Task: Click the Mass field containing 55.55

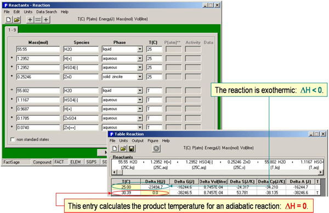Action: (x=38, y=49)
